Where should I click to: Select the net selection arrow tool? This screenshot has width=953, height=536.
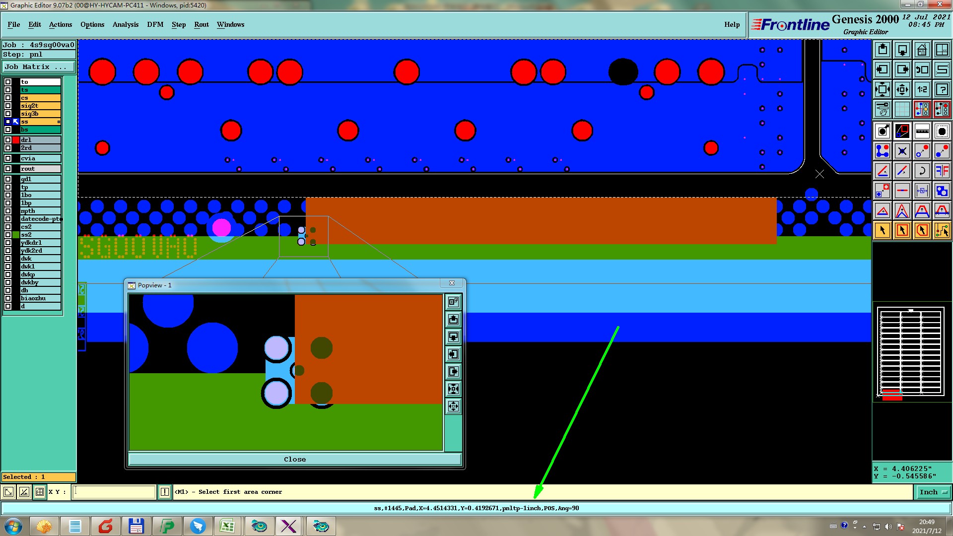[942, 230]
